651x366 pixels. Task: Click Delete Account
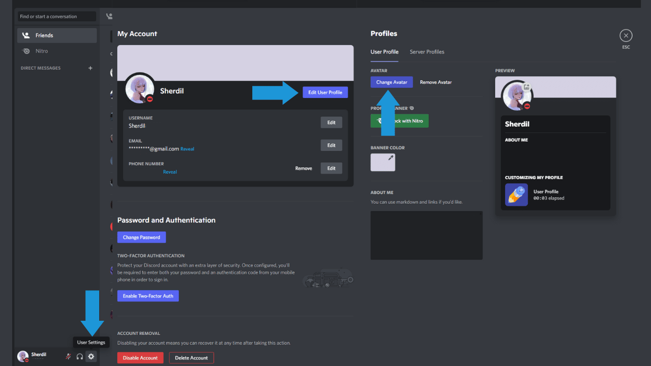[191, 357]
